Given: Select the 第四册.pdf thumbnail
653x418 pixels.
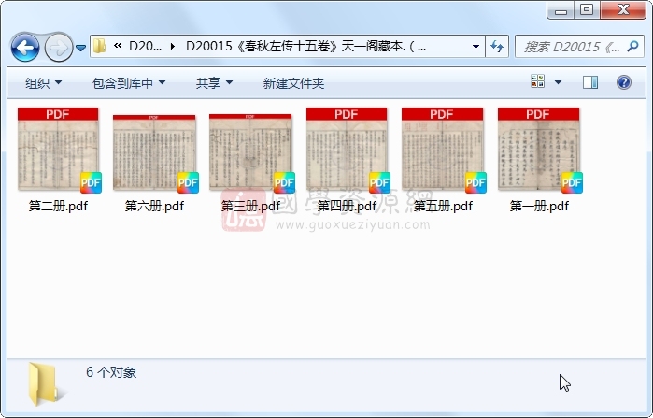Looking at the screenshot, I should (x=348, y=150).
